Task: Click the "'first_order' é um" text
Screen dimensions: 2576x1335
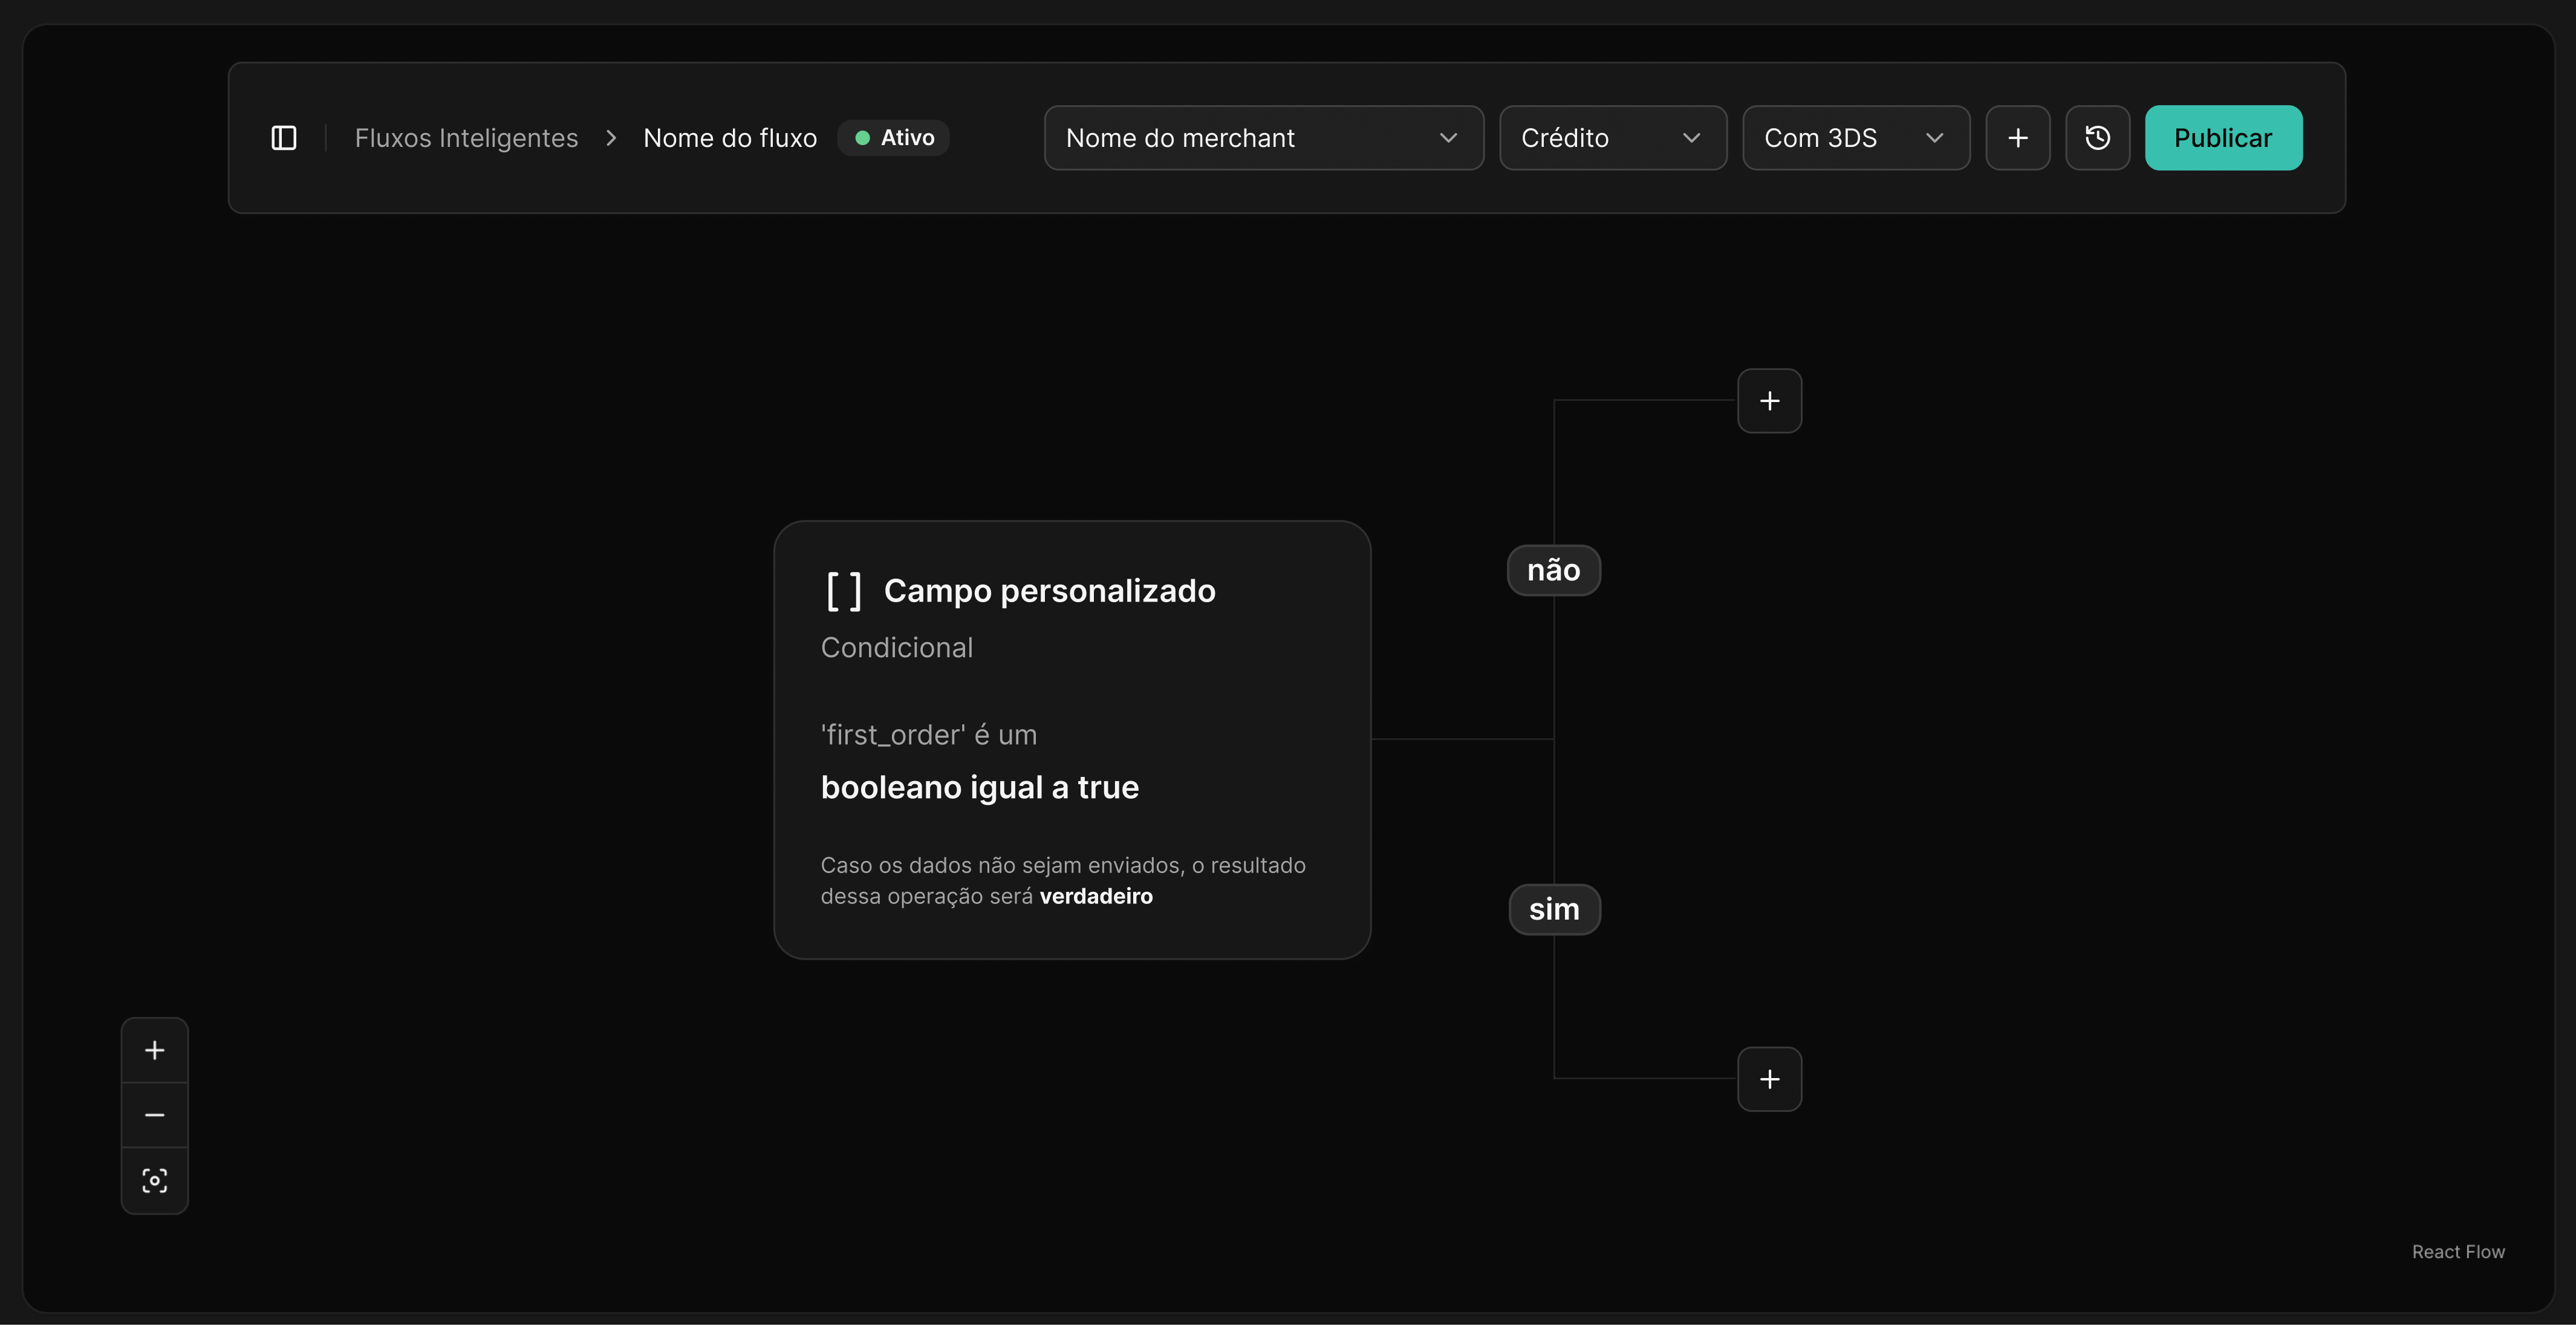Action: pyautogui.click(x=929, y=735)
